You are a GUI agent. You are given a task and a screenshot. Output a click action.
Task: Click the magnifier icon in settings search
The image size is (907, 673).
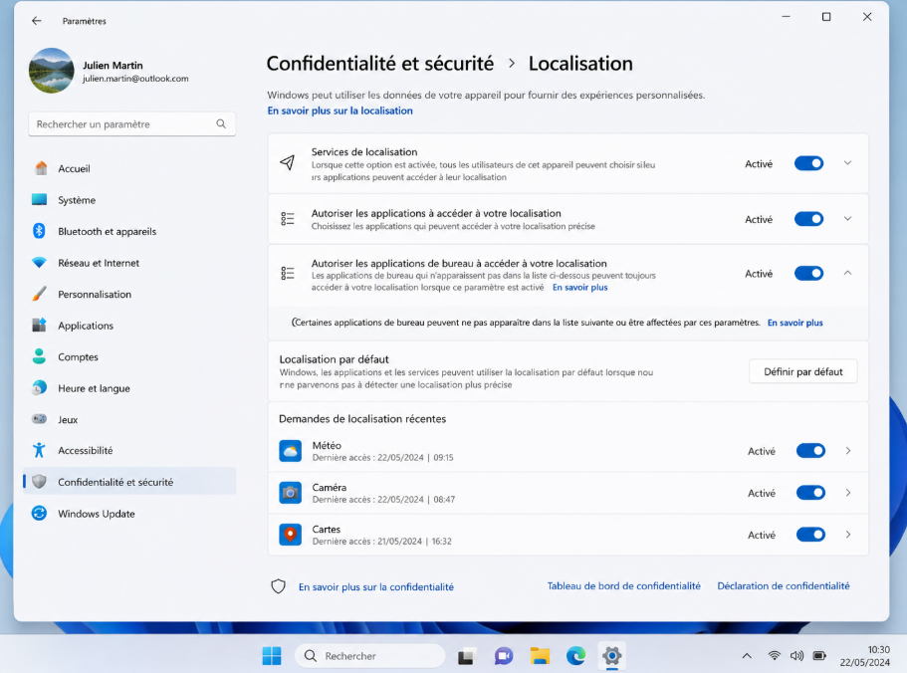point(221,123)
